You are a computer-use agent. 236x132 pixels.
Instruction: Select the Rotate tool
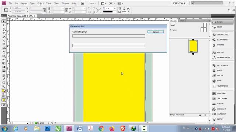(4, 52)
